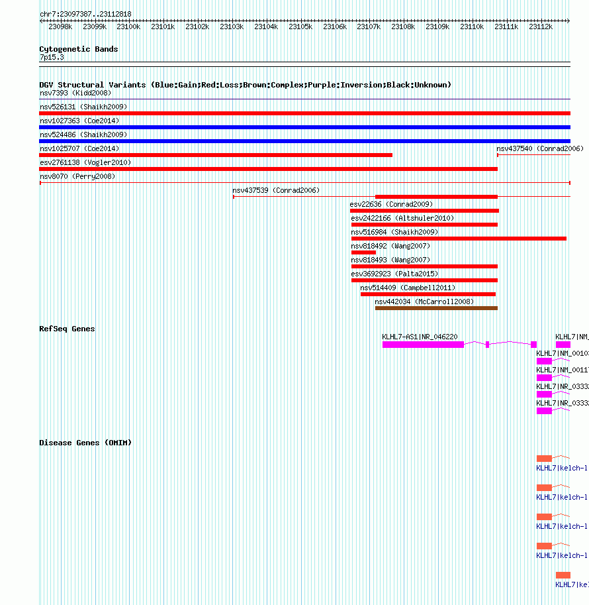Open the nsv437540 (Conrad2006) variant label
This screenshot has width=589, height=605.
coord(539,148)
